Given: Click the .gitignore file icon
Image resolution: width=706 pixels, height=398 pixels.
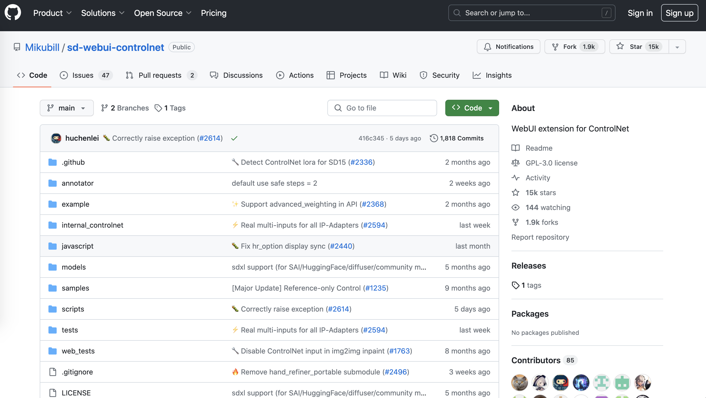Looking at the screenshot, I should click(x=53, y=372).
